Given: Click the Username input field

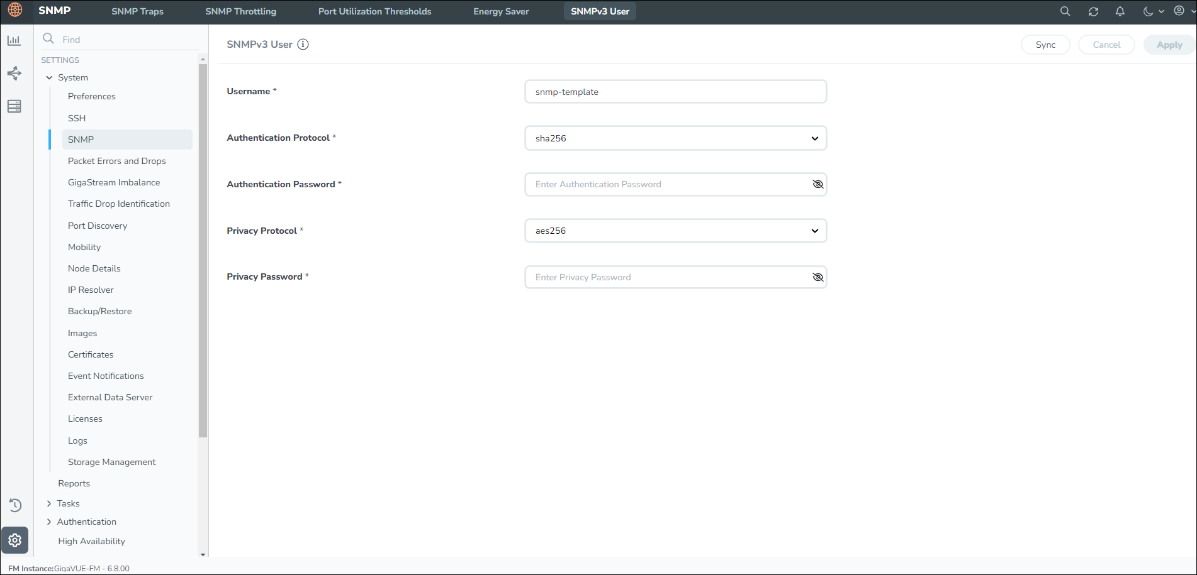Looking at the screenshot, I should 675,92.
